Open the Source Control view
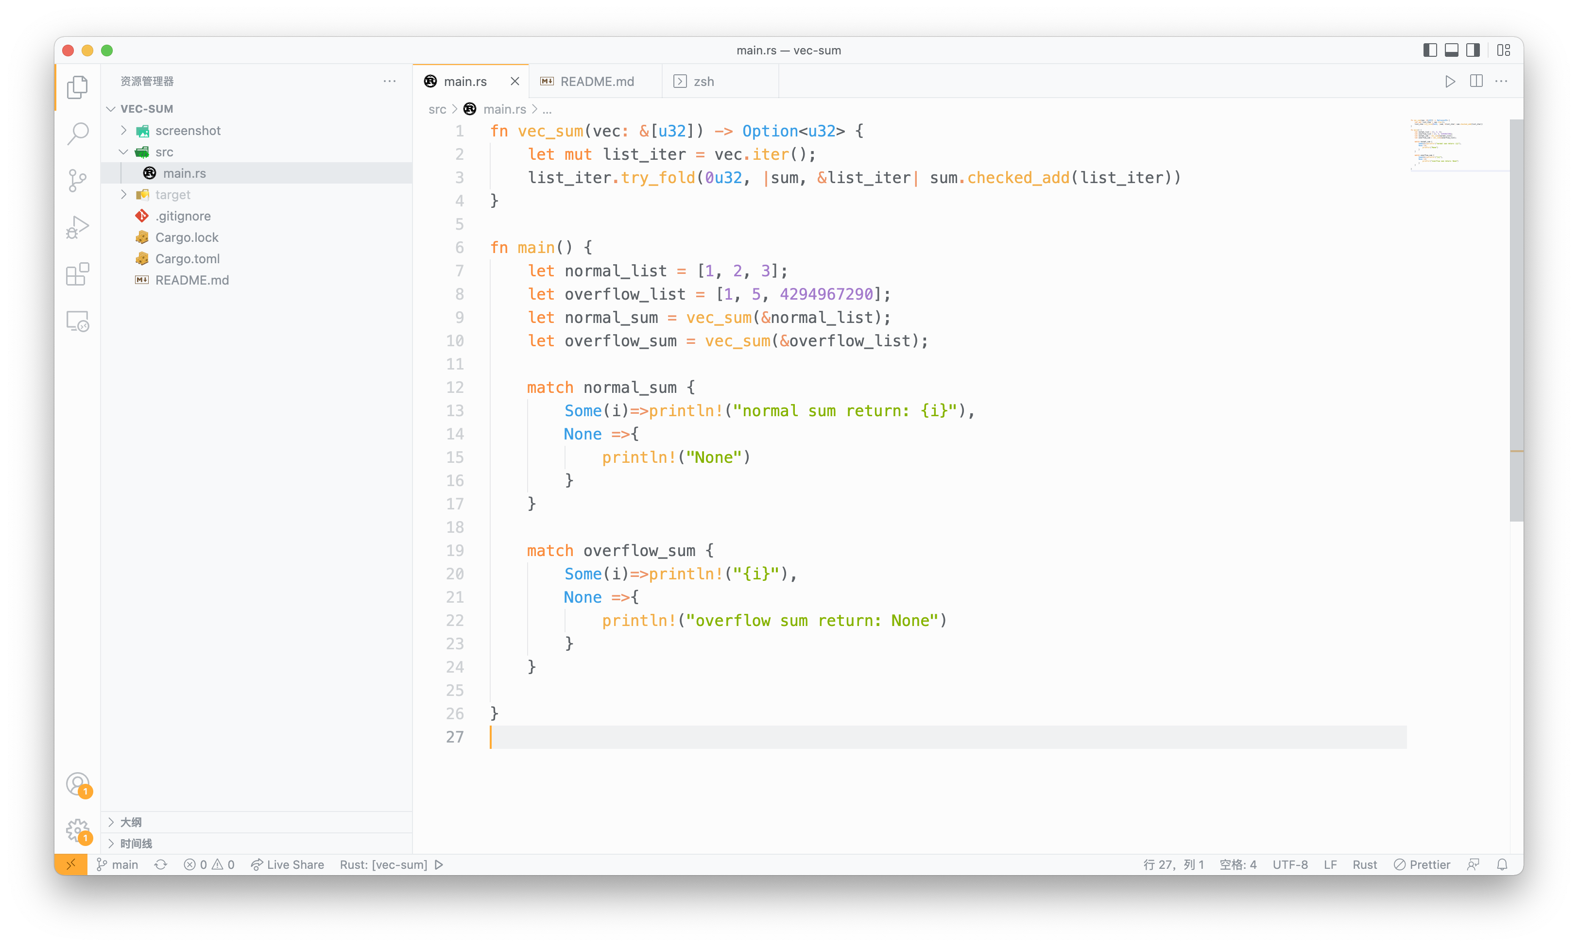The image size is (1578, 947). click(x=77, y=181)
